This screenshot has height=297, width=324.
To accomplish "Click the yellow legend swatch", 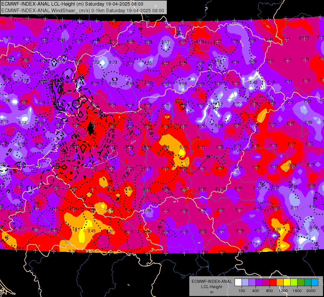I will click(287, 282).
